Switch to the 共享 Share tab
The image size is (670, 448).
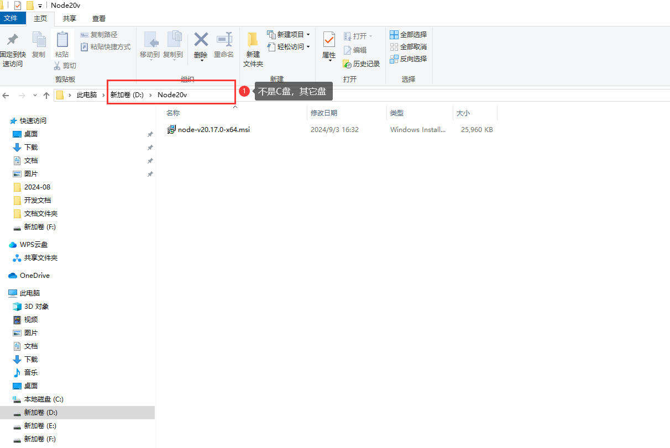point(70,18)
